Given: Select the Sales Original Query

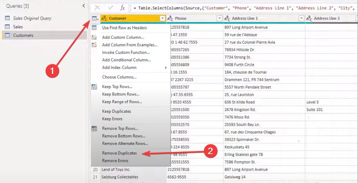Looking at the screenshot, I should pos(32,18).
